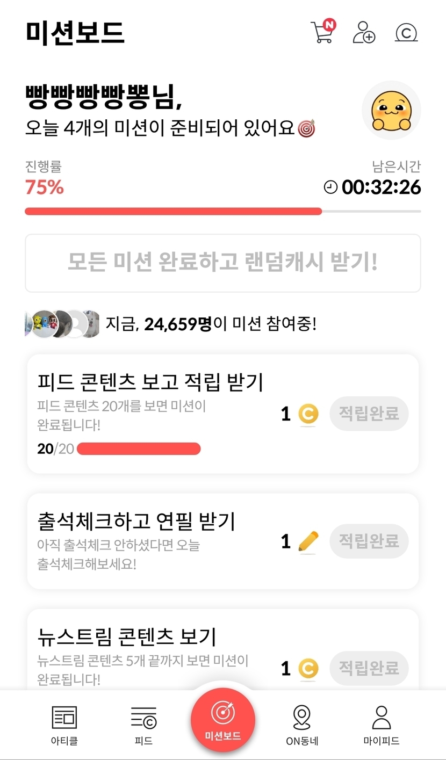This screenshot has height=760, width=446.
Task: Click the 20/20 feed mission progress bar
Action: (x=139, y=448)
